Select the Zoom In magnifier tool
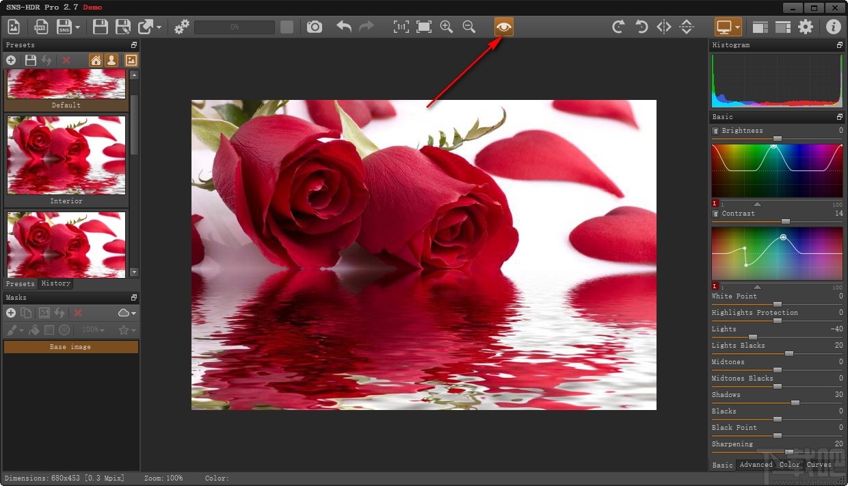The image size is (848, 486). point(446,27)
